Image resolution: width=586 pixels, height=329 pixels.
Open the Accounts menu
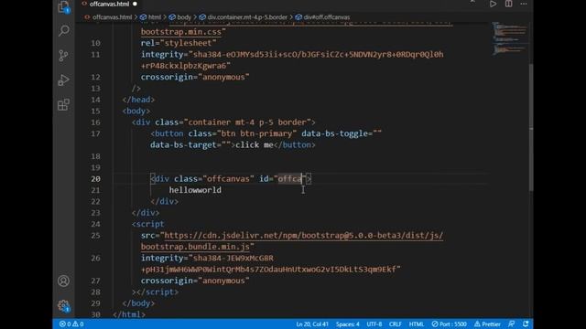coord(63,281)
